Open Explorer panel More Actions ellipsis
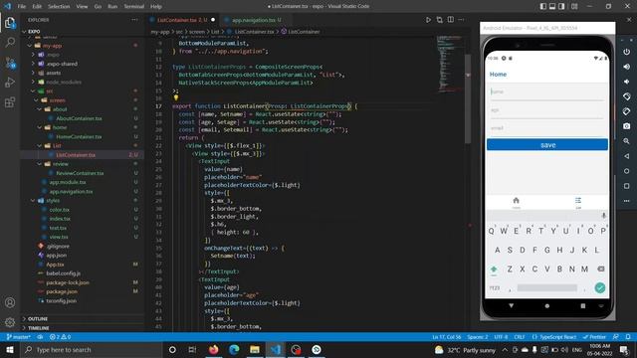The width and height of the screenshot is (637, 358). [x=134, y=20]
